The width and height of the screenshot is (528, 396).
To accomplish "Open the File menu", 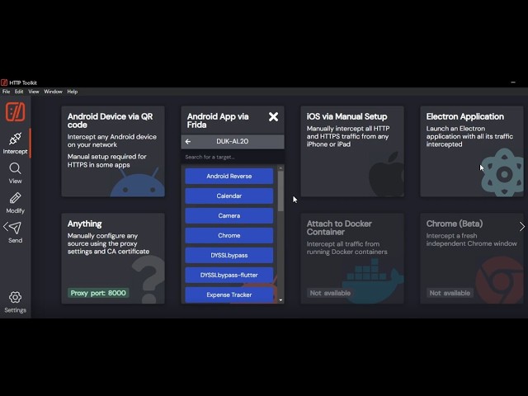I will point(6,92).
